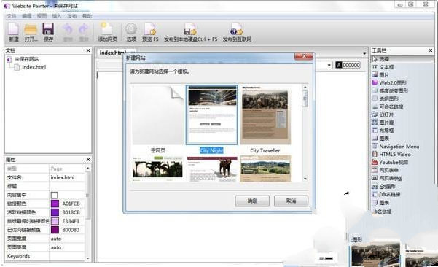The width and height of the screenshot is (438, 267).
Task: Open the tab list arrow at the tab bar's right end
Action: [x=364, y=53]
